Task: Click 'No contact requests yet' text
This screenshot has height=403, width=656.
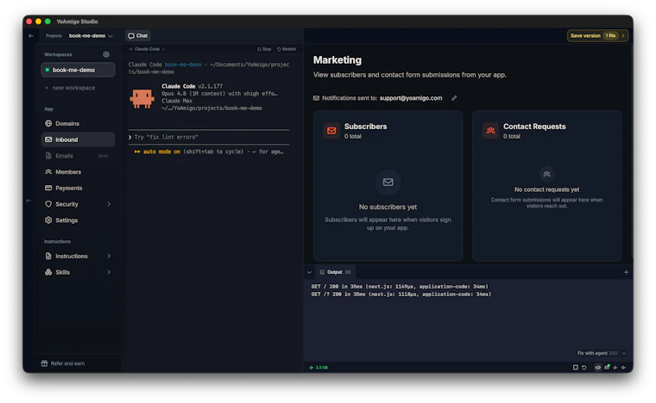Action: pos(546,189)
